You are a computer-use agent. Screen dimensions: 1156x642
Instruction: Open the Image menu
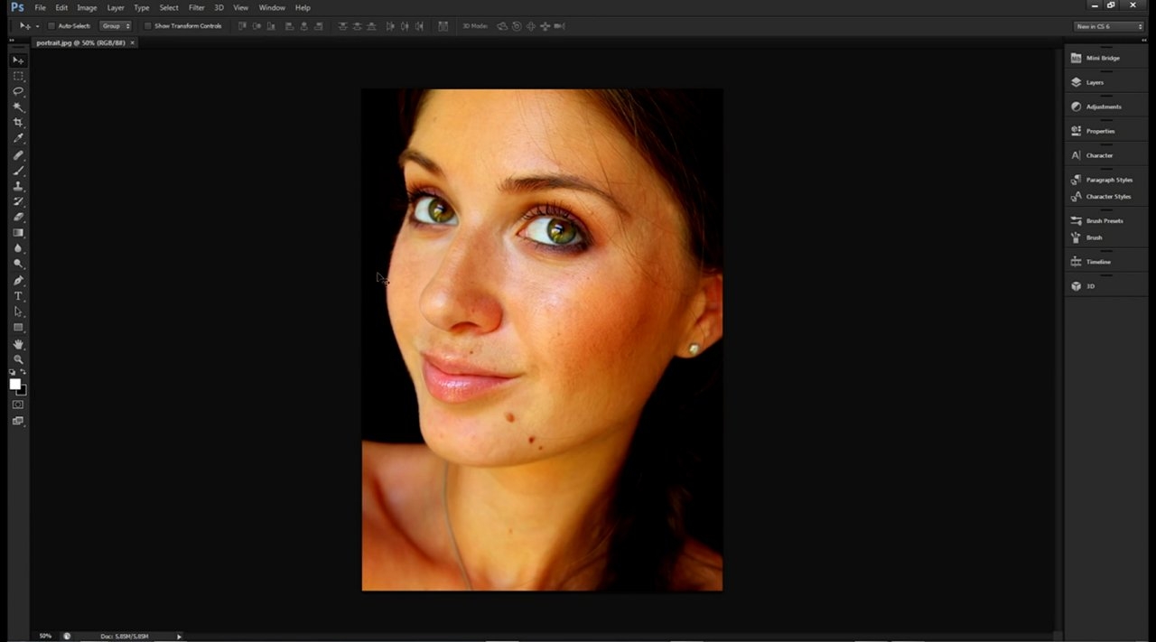coord(87,7)
